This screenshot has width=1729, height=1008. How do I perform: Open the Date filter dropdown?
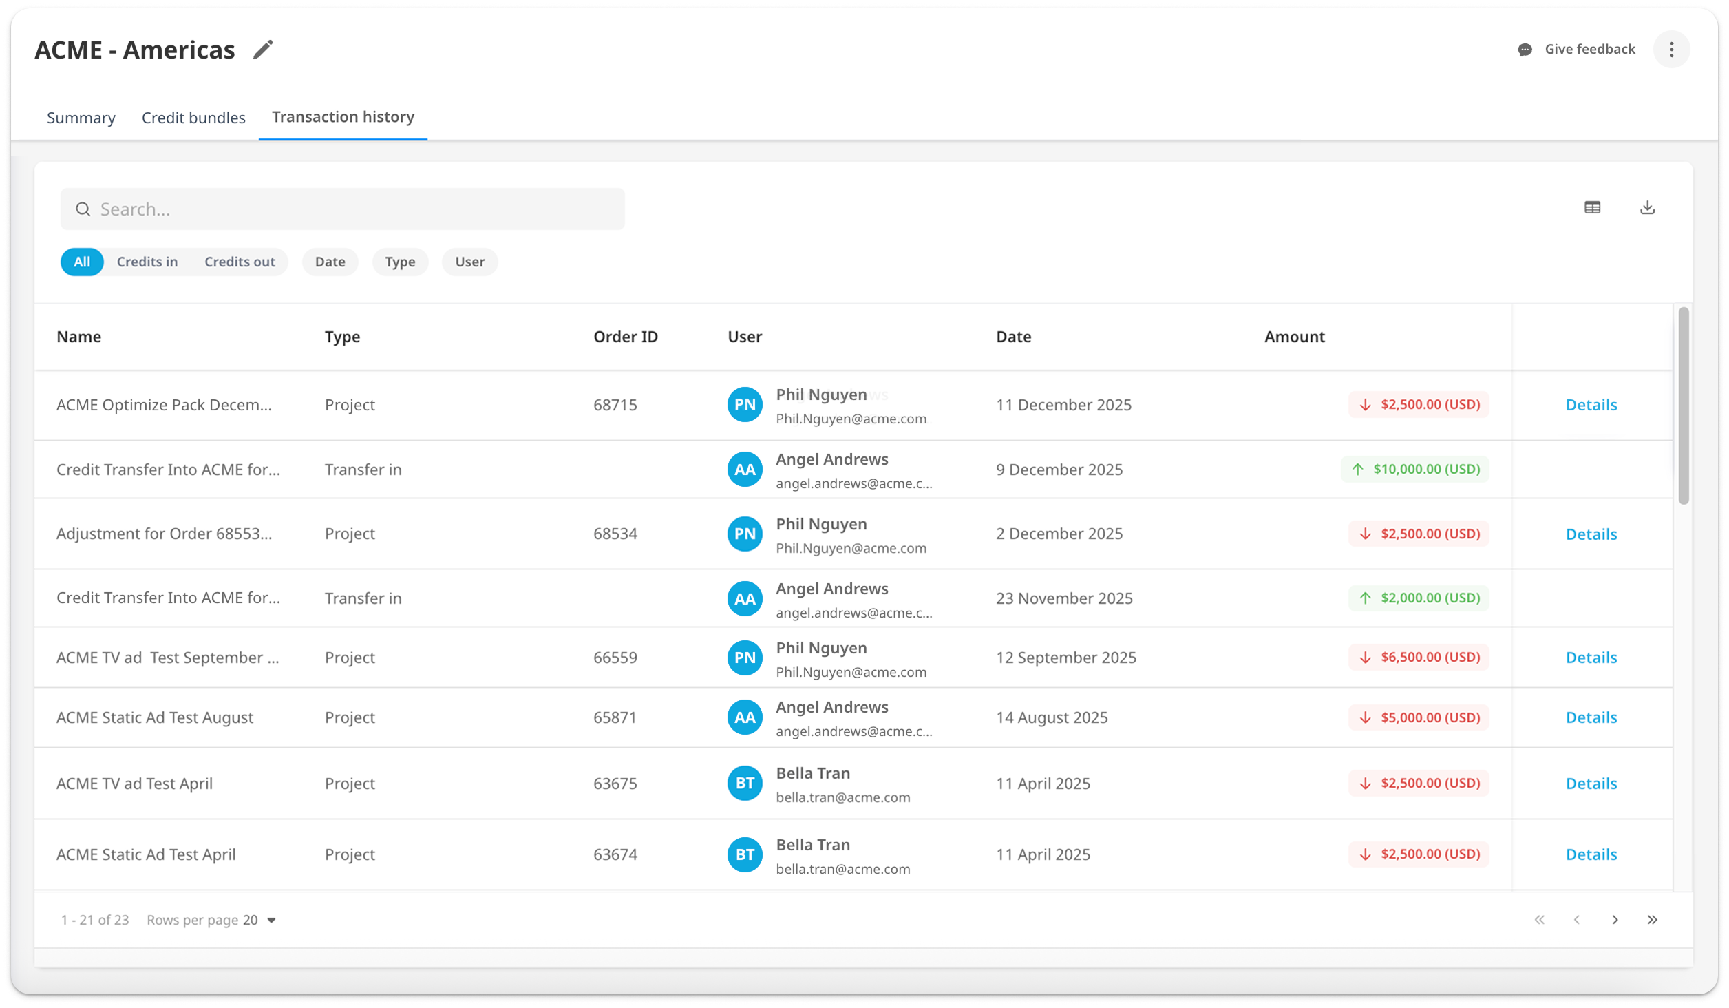[330, 262]
